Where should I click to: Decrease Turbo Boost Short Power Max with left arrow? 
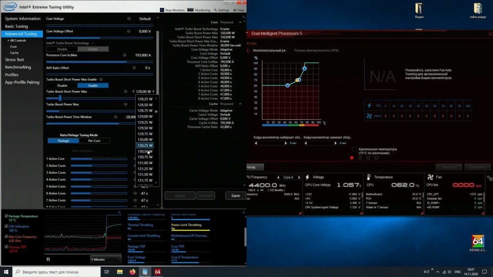click(x=133, y=91)
